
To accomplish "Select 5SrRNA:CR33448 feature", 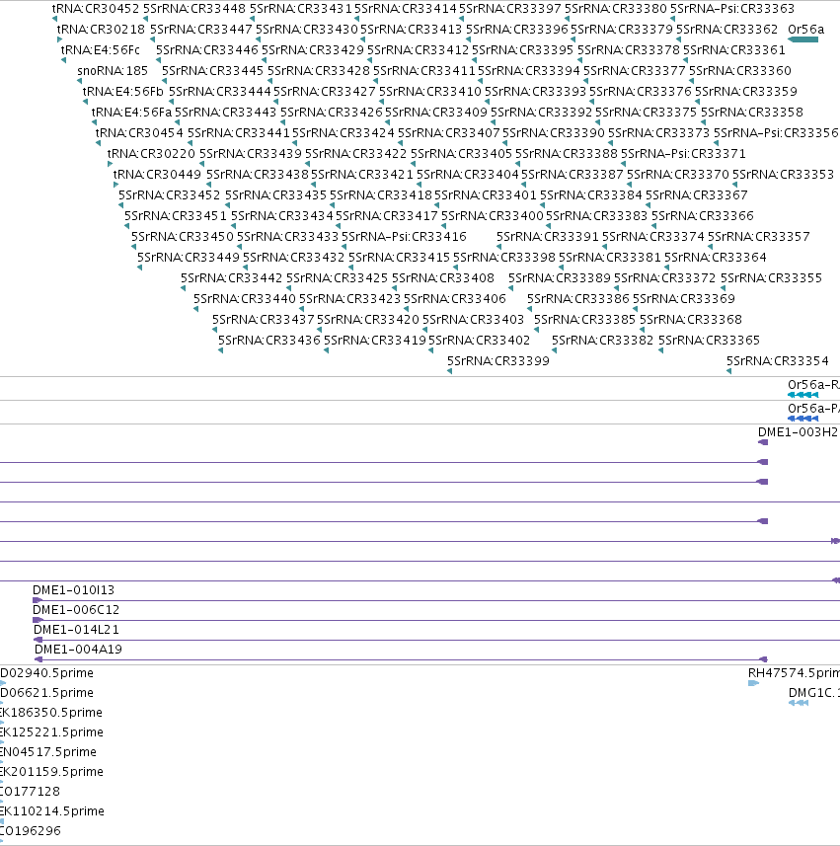I will click(194, 9).
